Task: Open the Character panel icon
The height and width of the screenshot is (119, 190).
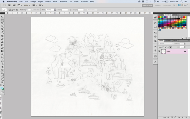Action: (155, 47)
